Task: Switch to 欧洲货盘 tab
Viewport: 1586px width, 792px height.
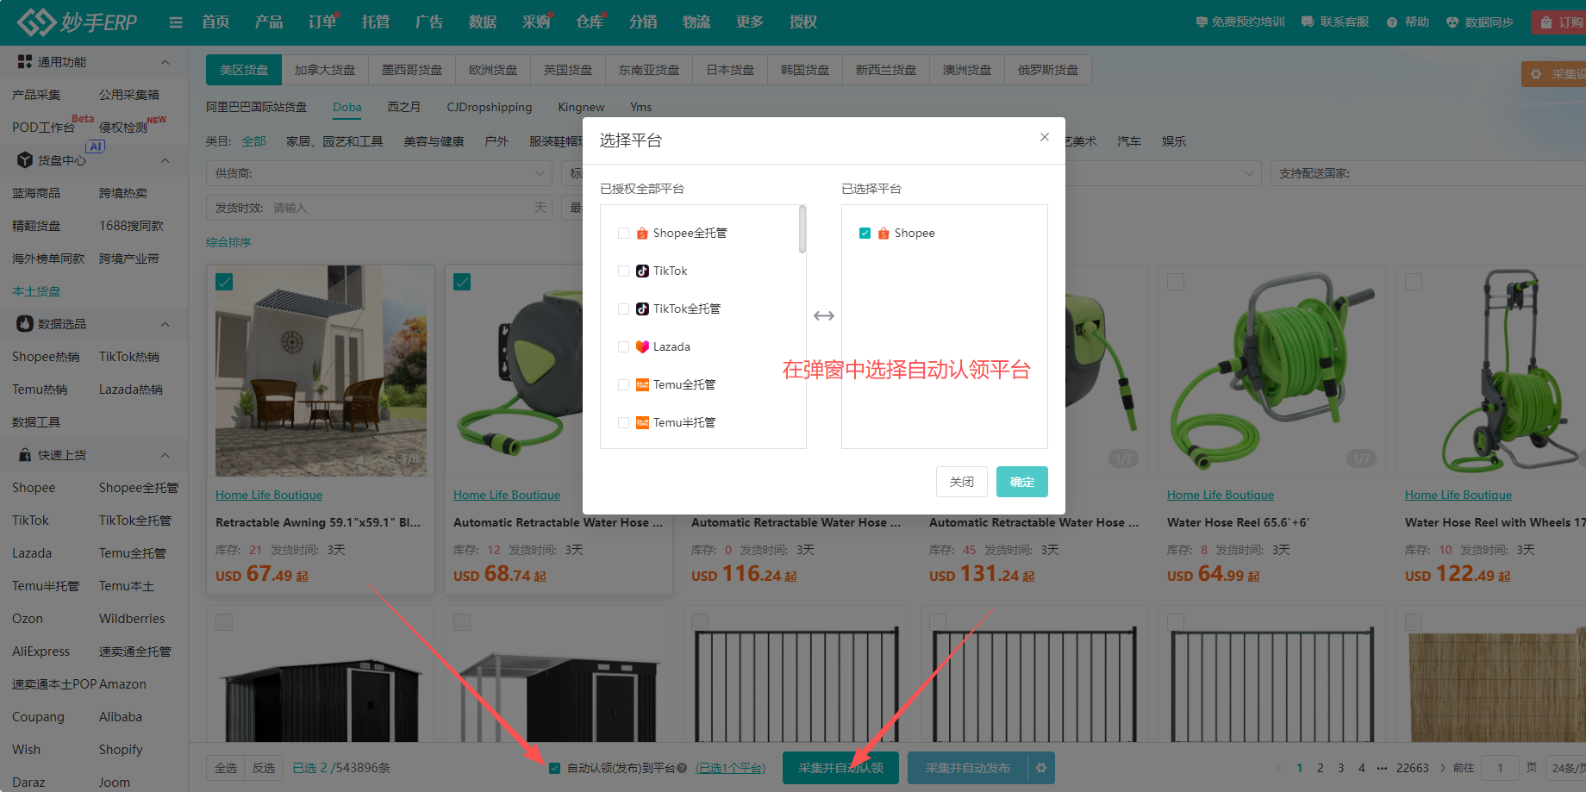Action: (x=493, y=70)
